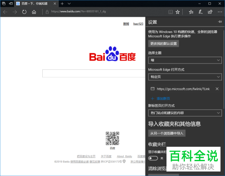Image resolution: width=225 pixels, height=176 pixels.
Task: Click 更改我的默认设置 button
Action: click(x=163, y=44)
